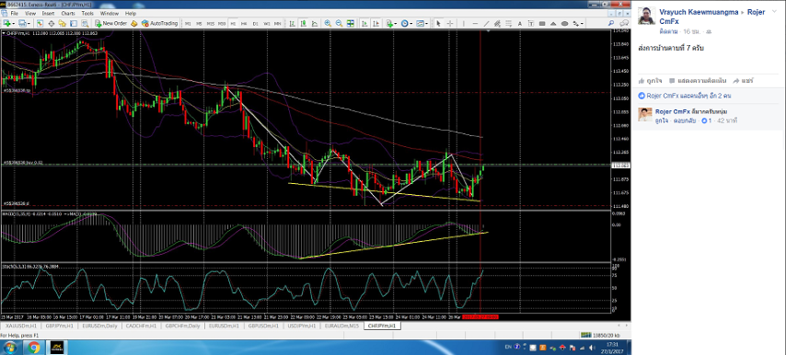Choose the text label tool

click(531, 23)
